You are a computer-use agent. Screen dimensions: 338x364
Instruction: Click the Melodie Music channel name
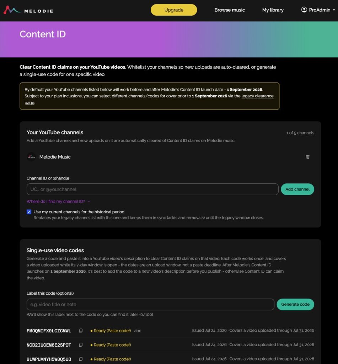pyautogui.click(x=55, y=157)
